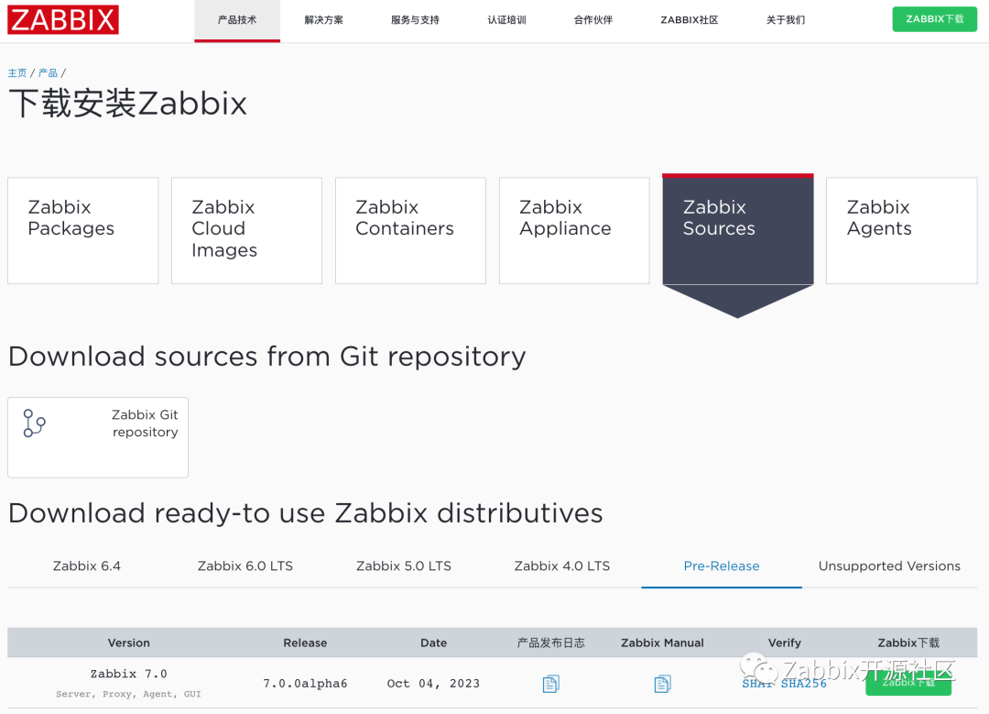Switch to the Zabbix 6.0 LTS tab
The height and width of the screenshot is (714, 989).
point(245,566)
